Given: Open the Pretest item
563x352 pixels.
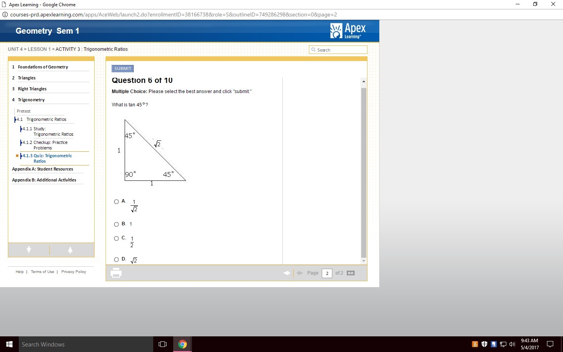Looking at the screenshot, I should pos(23,111).
